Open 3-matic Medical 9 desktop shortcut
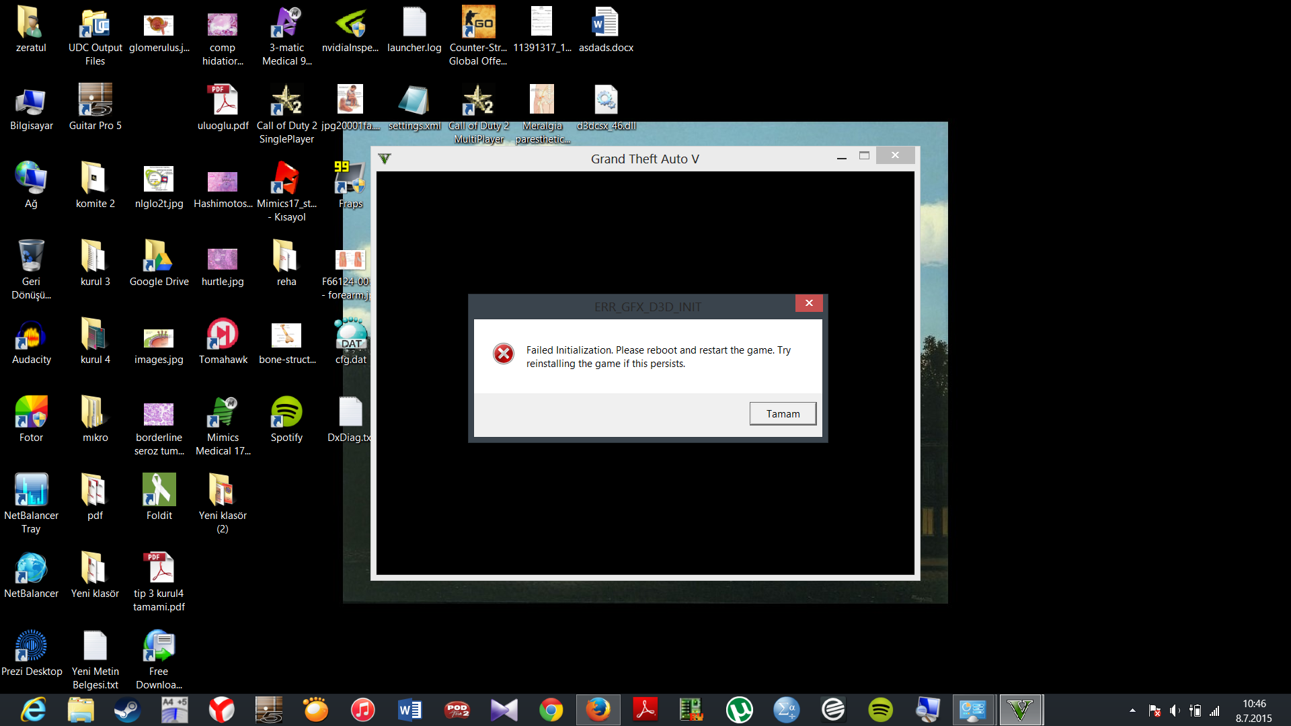 point(286,36)
